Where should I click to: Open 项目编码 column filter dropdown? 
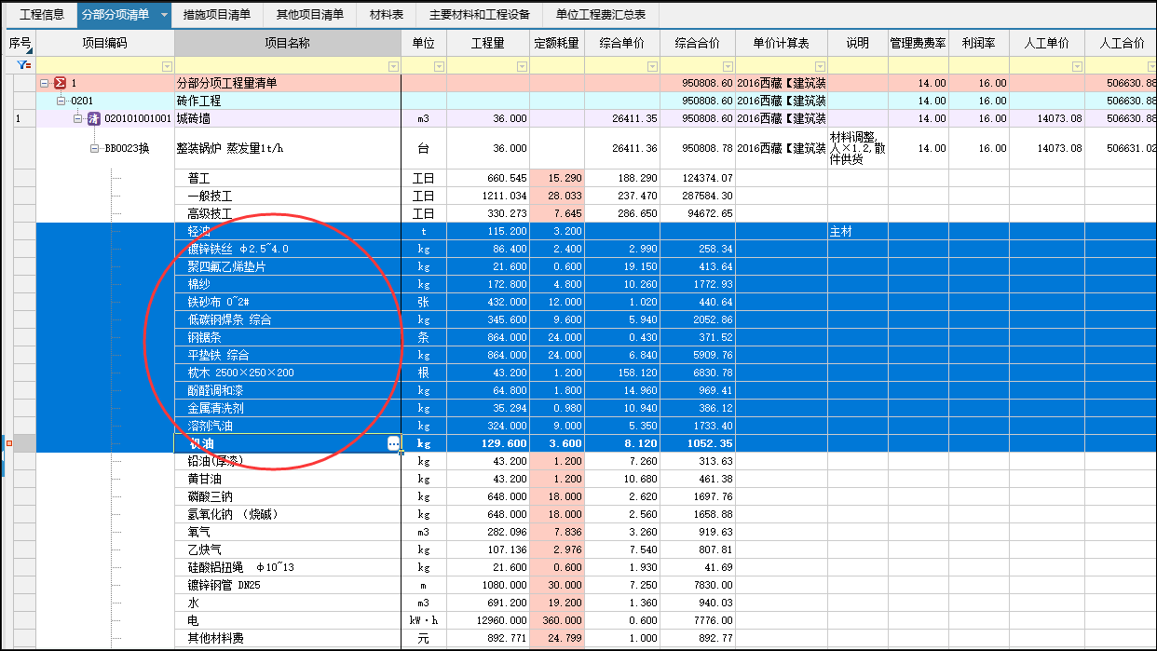167,66
